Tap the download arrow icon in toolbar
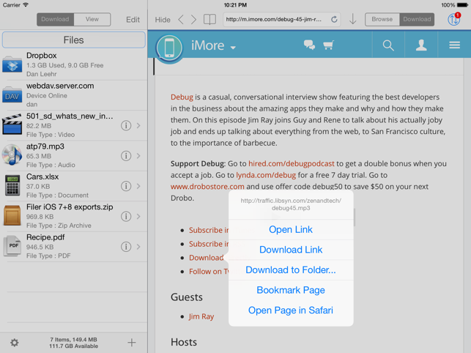The height and width of the screenshot is (353, 471). tap(352, 20)
